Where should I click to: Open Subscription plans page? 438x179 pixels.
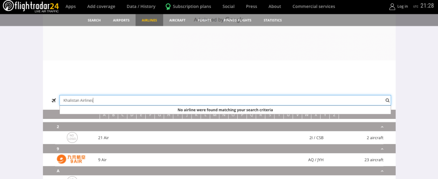[x=192, y=6]
